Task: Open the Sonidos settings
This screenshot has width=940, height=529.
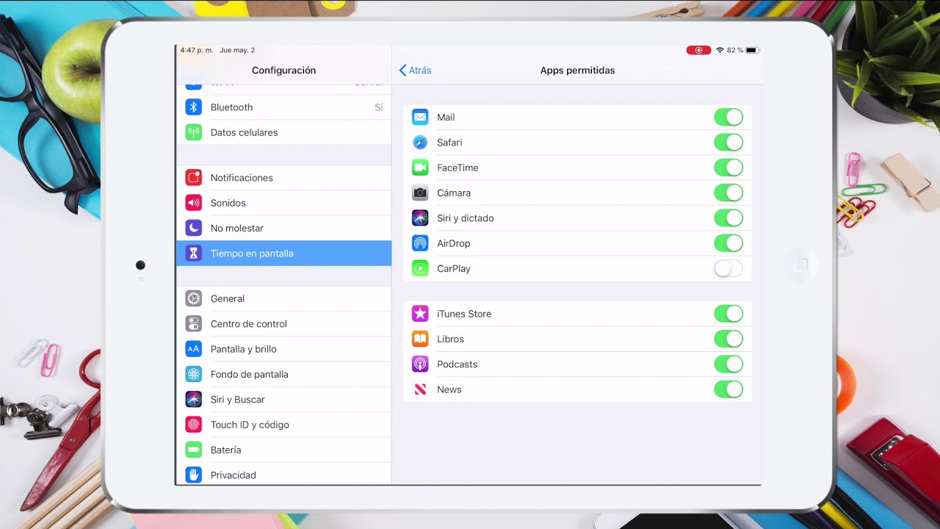Action: [284, 203]
